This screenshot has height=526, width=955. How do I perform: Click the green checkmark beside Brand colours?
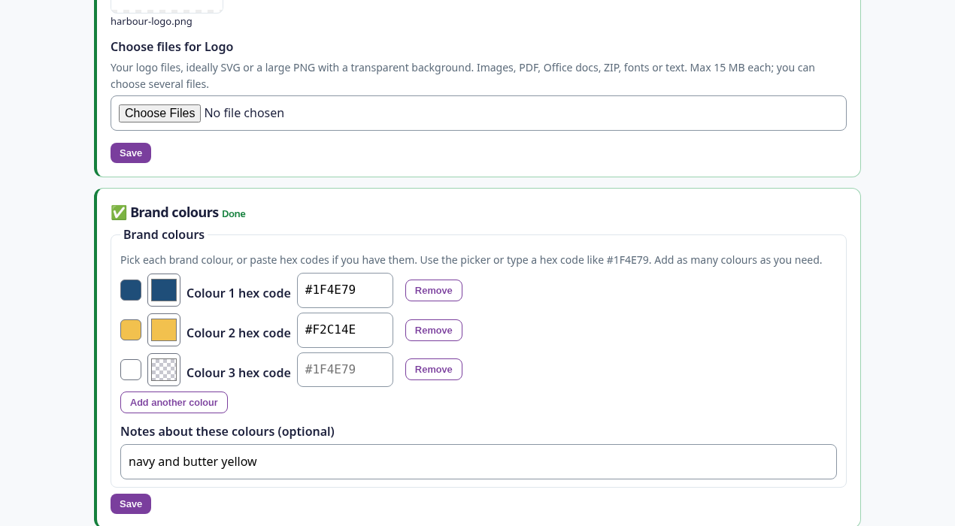tap(119, 213)
